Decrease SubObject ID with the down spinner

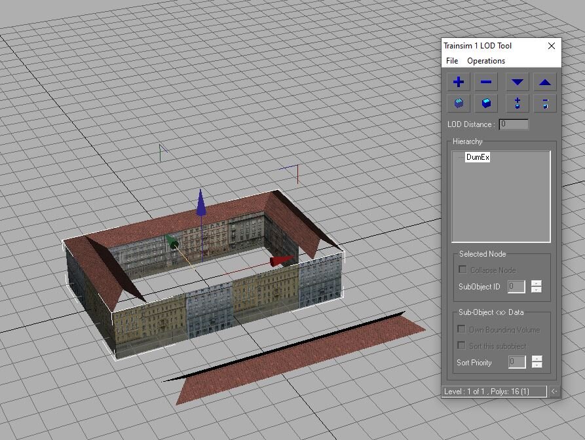click(x=537, y=289)
